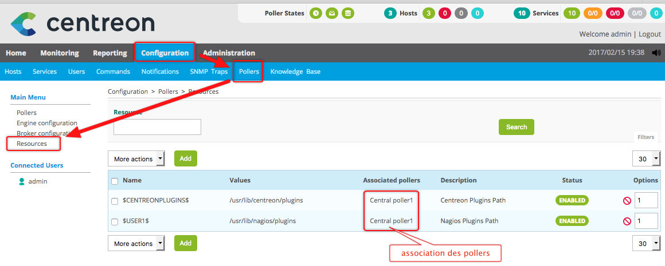This screenshot has width=665, height=266.
Task: Select the $CENTREONPLUGINS$ row checkbox
Action: tap(115, 201)
